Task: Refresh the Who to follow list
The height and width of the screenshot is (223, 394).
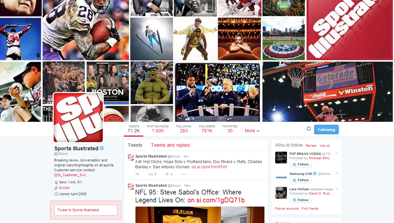Action: [311, 146]
